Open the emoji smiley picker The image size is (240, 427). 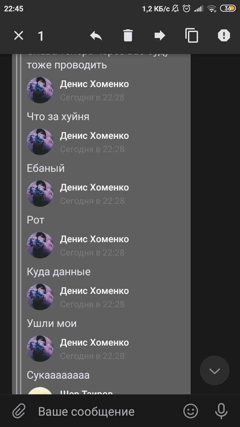pos(191,411)
